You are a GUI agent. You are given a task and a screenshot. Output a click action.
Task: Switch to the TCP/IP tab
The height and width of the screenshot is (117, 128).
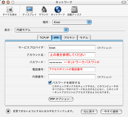pos(44,38)
